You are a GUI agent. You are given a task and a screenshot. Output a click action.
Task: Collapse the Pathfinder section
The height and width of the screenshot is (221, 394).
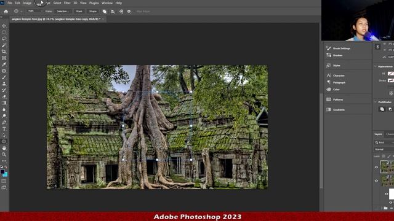pos(376,102)
